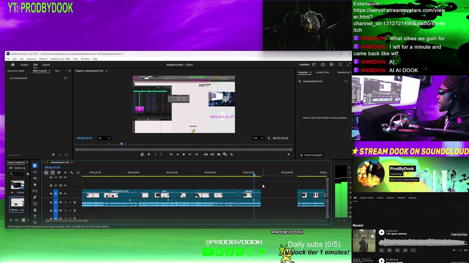Open the Markers menu
Screen dimensions: 469x263
pos(43,59)
